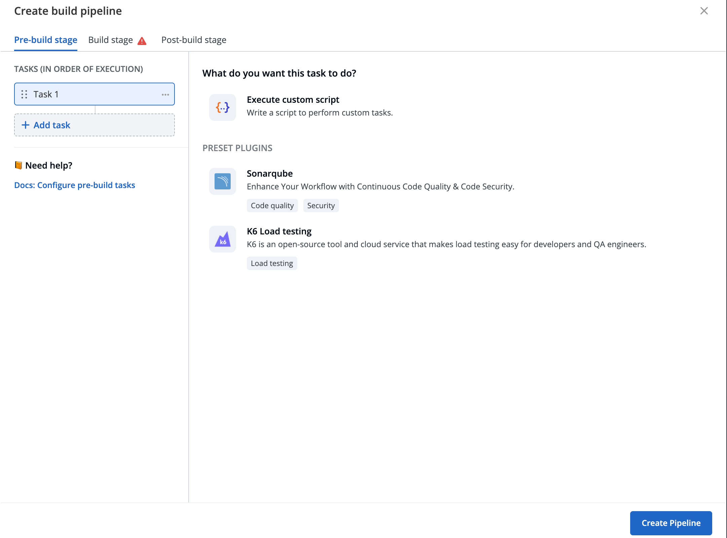Click the K6 Load testing plugin icon
This screenshot has height=538, width=727.
223,239
